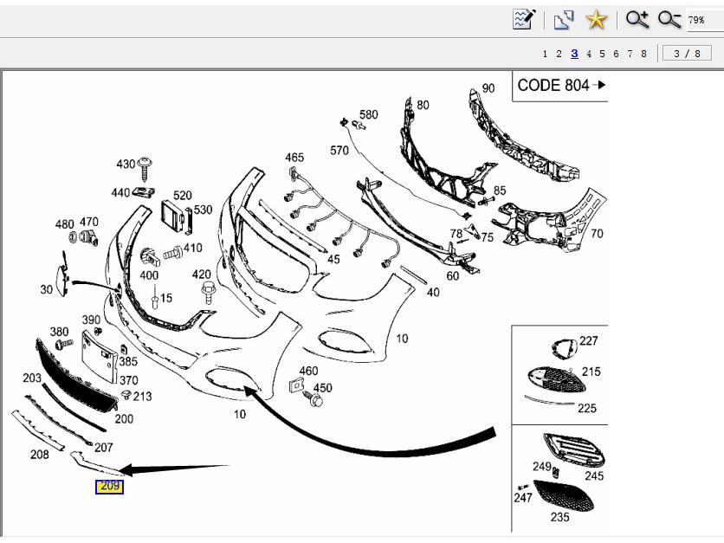The image size is (724, 543).
Task: Click the gold star favorites icon
Action: [596, 20]
